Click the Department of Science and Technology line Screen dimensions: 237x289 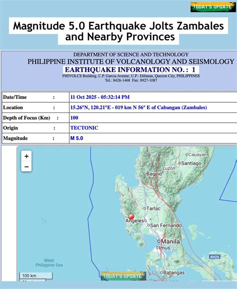click(x=131, y=54)
